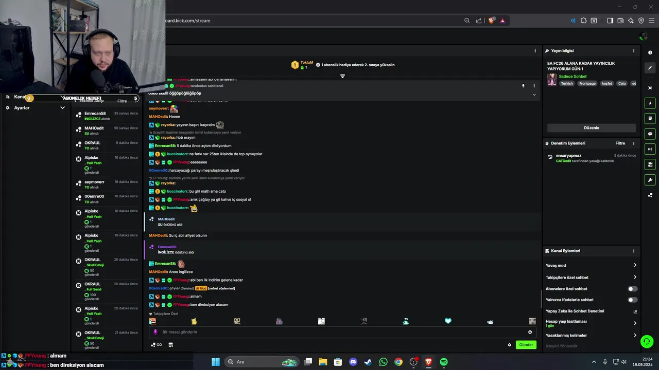This screenshot has width=659, height=370.
Task: Click Brave Shields icon in address bar
Action: pyautogui.click(x=492, y=21)
